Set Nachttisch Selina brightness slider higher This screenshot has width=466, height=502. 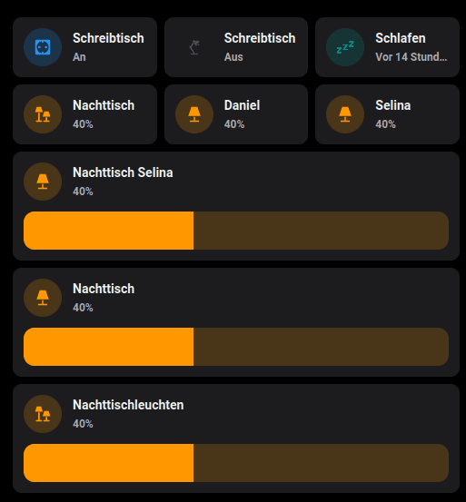[236, 231]
